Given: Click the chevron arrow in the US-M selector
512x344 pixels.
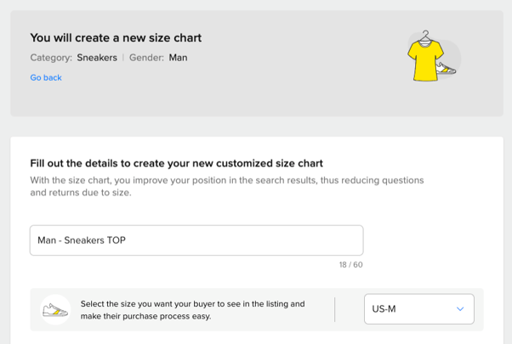Looking at the screenshot, I should tap(460, 309).
